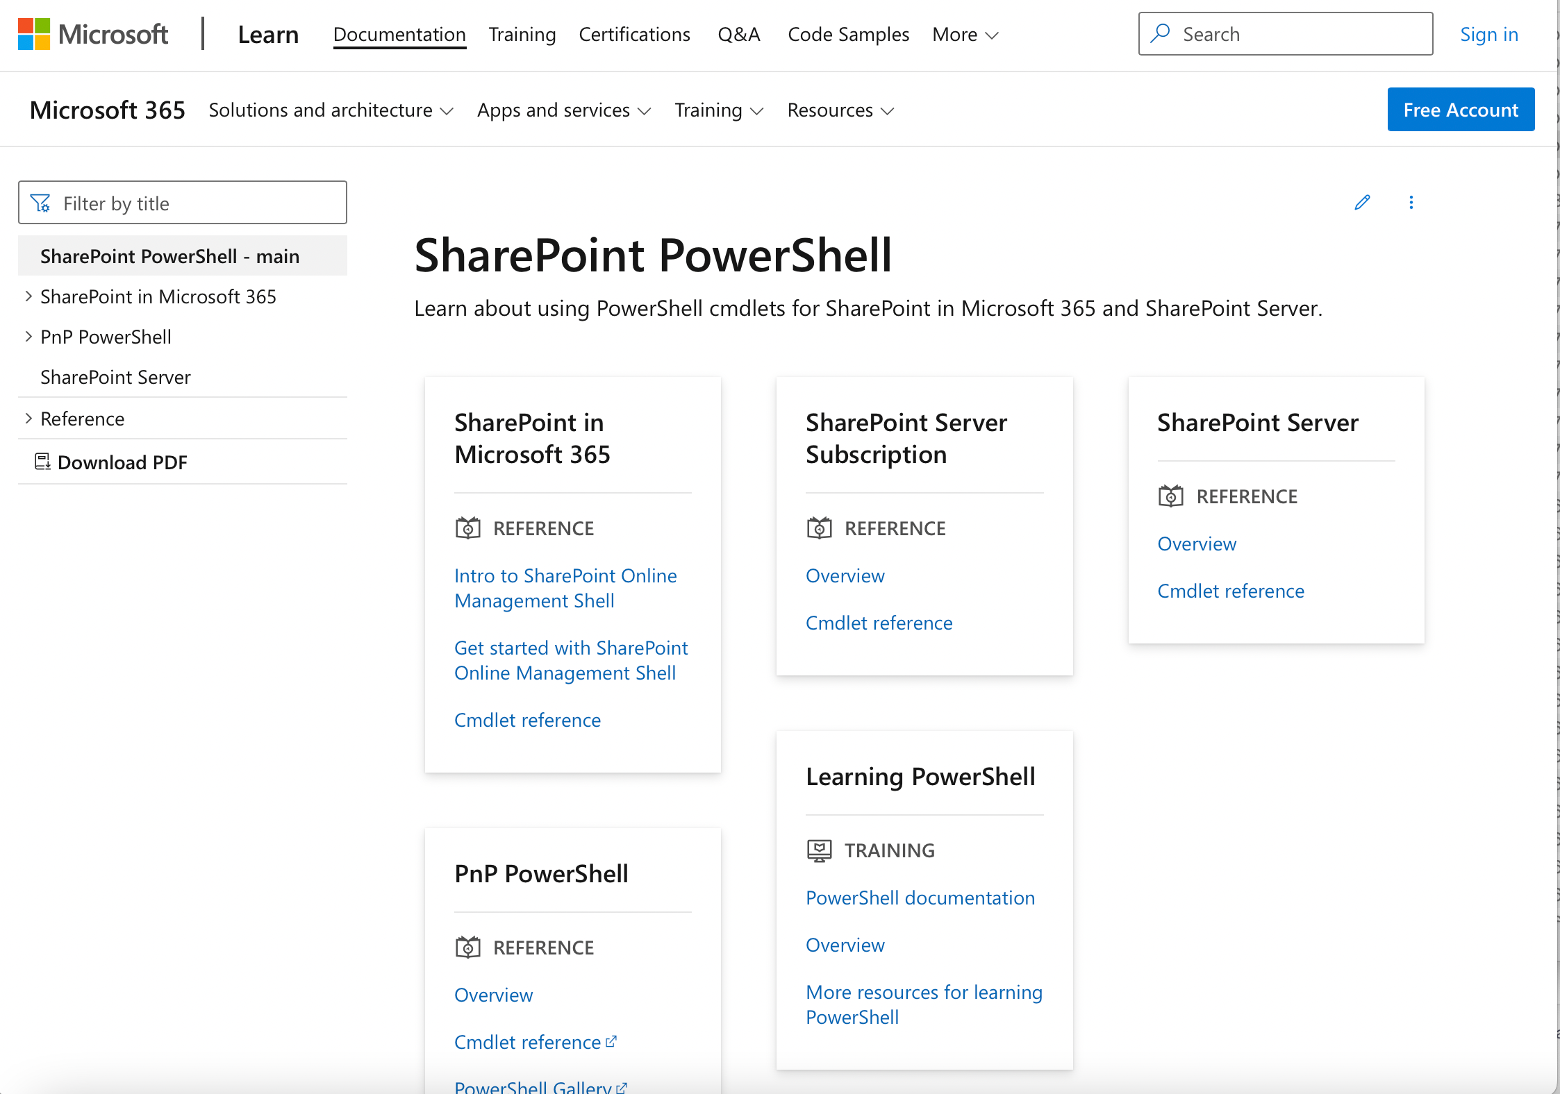1560x1094 pixels.
Task: Click the search magnifier icon
Action: (x=1161, y=33)
